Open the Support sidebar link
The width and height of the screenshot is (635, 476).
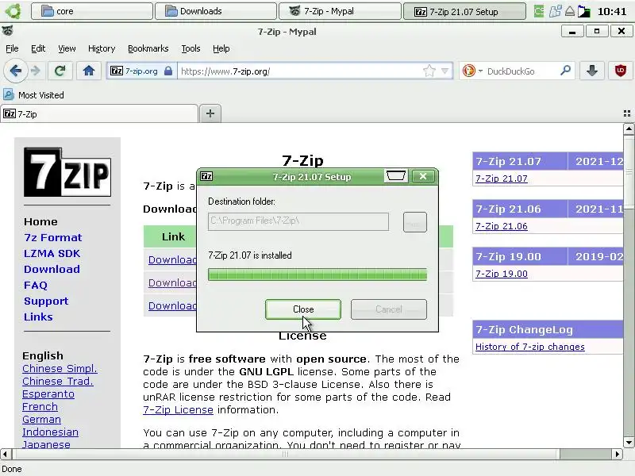pyautogui.click(x=46, y=301)
